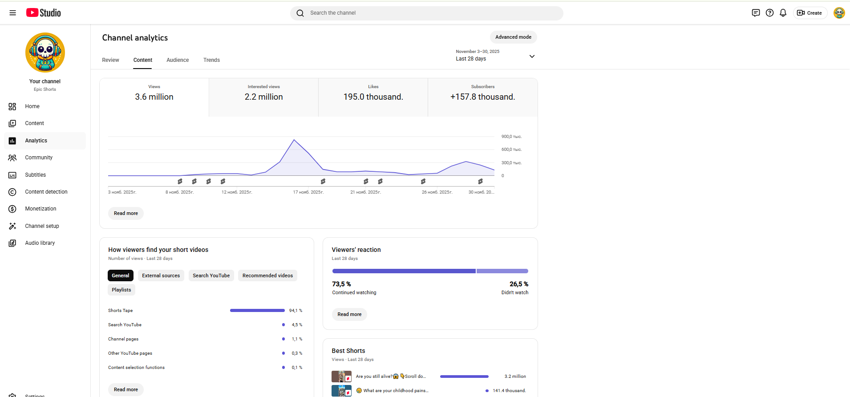850x397 pixels.
Task: Open the hamburger navigation menu
Action: (x=12, y=13)
